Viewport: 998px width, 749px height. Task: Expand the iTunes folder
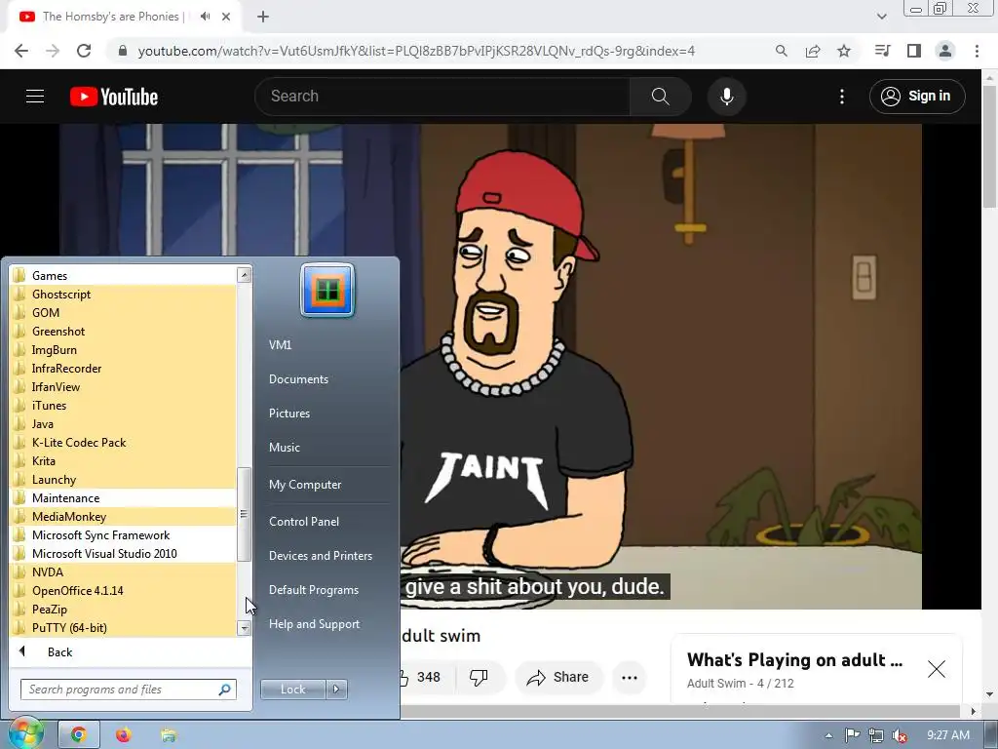124,405
